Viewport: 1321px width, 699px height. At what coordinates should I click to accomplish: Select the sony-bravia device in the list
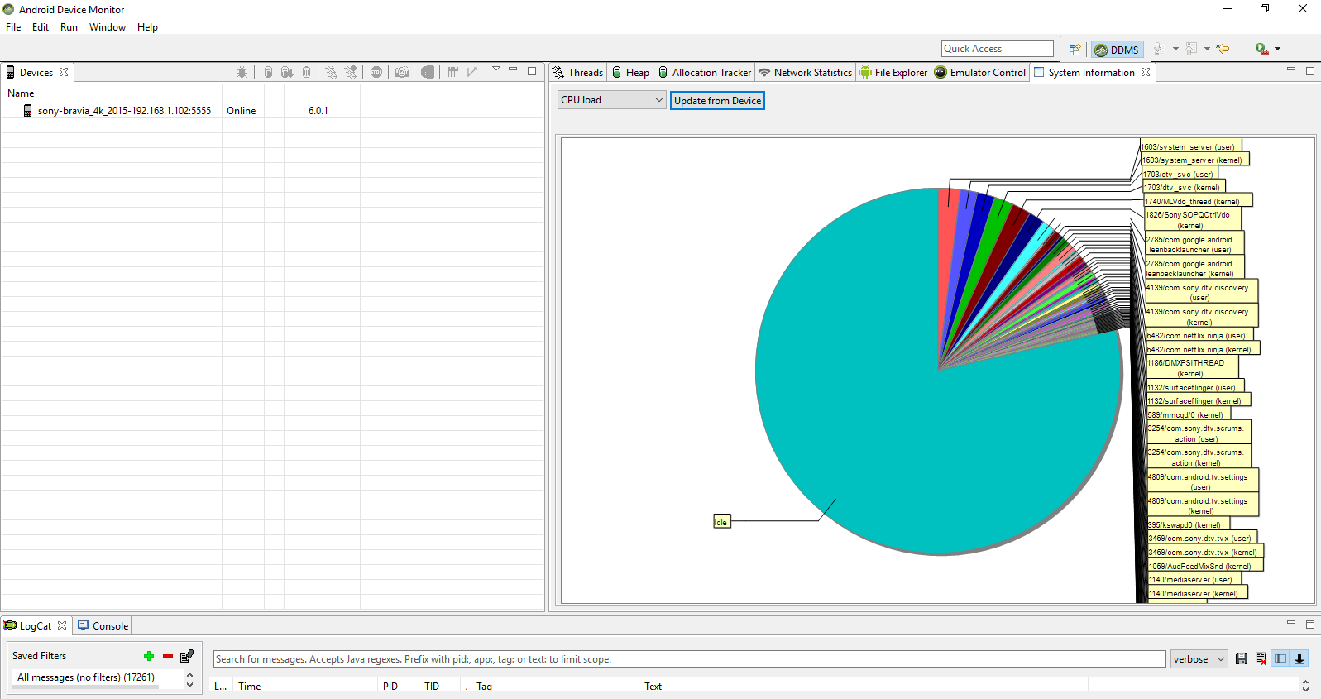(x=124, y=111)
